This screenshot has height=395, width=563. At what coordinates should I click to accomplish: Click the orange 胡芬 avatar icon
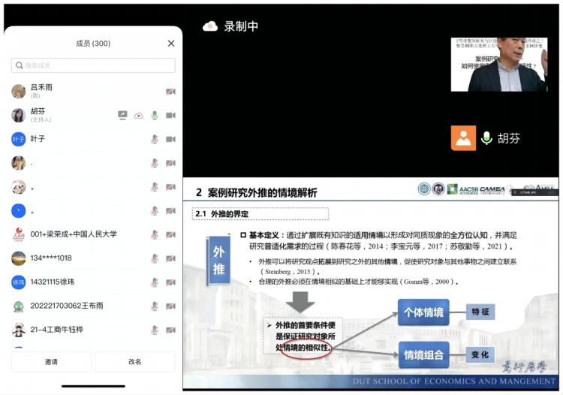[463, 138]
